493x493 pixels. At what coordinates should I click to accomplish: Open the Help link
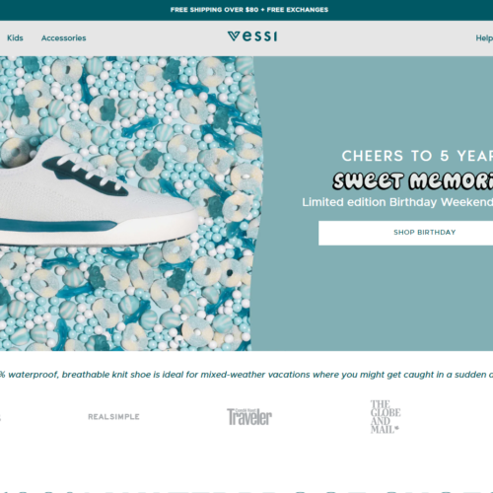pos(484,38)
